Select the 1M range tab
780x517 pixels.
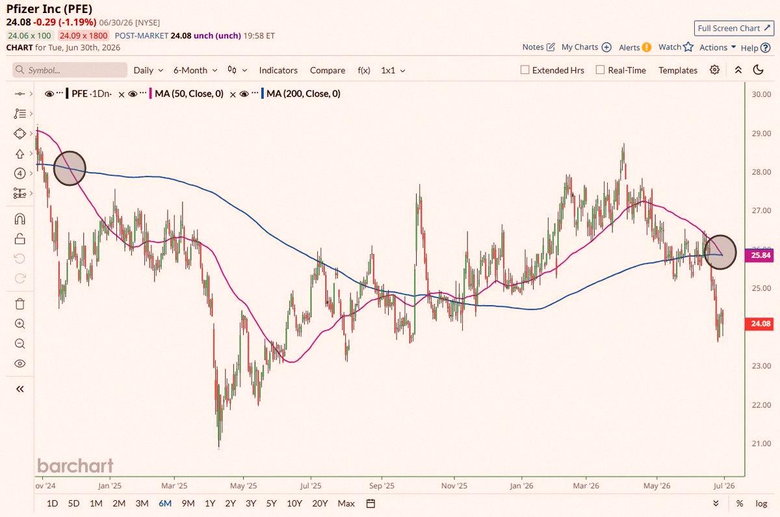pos(96,503)
